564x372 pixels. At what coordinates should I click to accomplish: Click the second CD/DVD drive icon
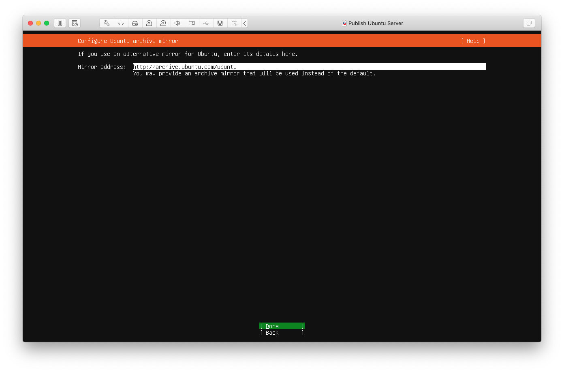tap(163, 23)
